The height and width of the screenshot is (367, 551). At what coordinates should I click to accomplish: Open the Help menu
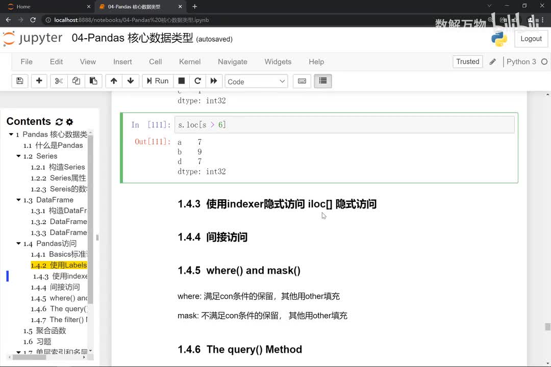point(316,62)
